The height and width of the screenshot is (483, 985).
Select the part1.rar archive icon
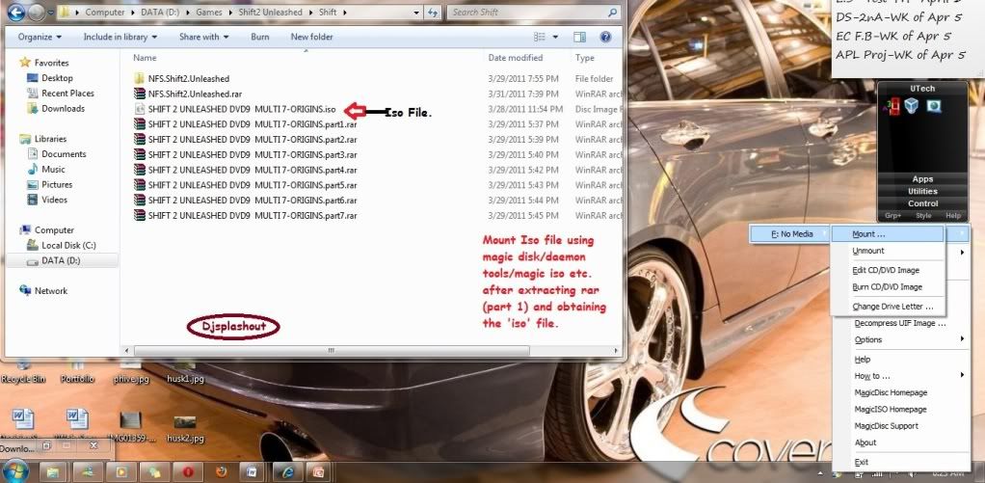[140, 124]
